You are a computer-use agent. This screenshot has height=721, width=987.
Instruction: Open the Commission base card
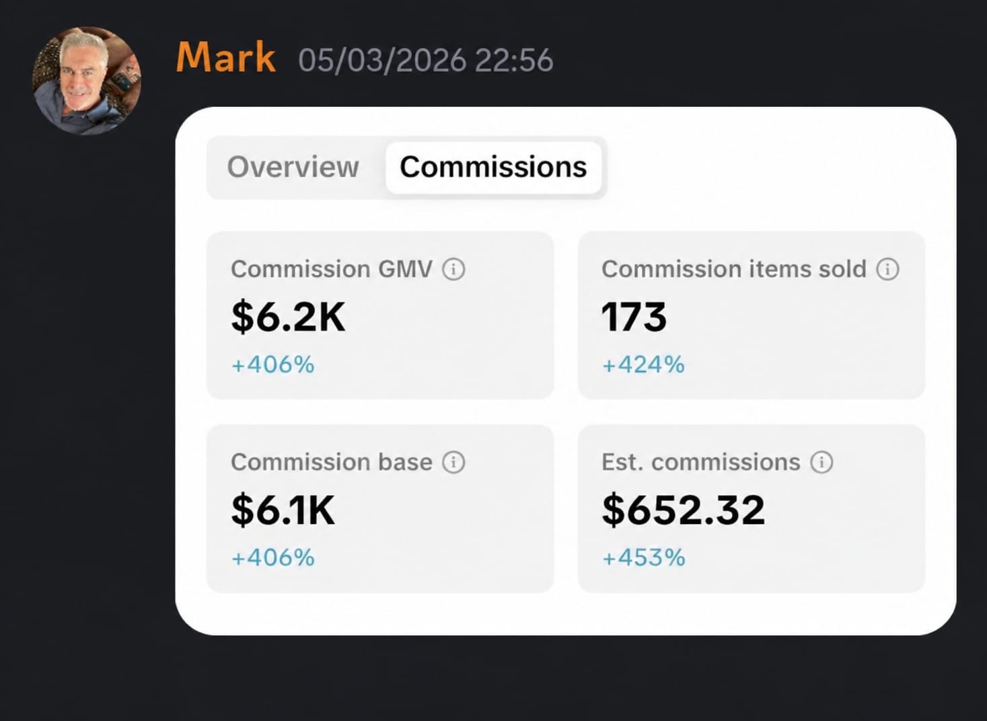pyautogui.click(x=380, y=508)
